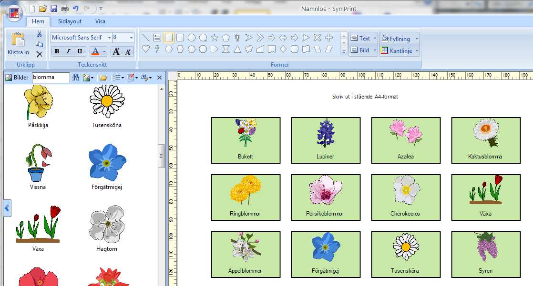The height and width of the screenshot is (286, 533).
Task: Open a file via the quick-access folder icon
Action: point(42,9)
